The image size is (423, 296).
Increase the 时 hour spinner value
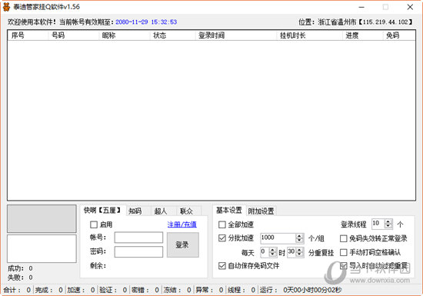pos(272,250)
